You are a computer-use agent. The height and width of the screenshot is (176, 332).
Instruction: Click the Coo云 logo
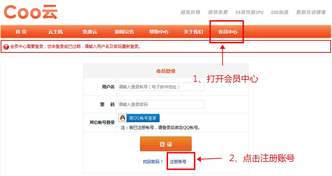click(x=30, y=12)
